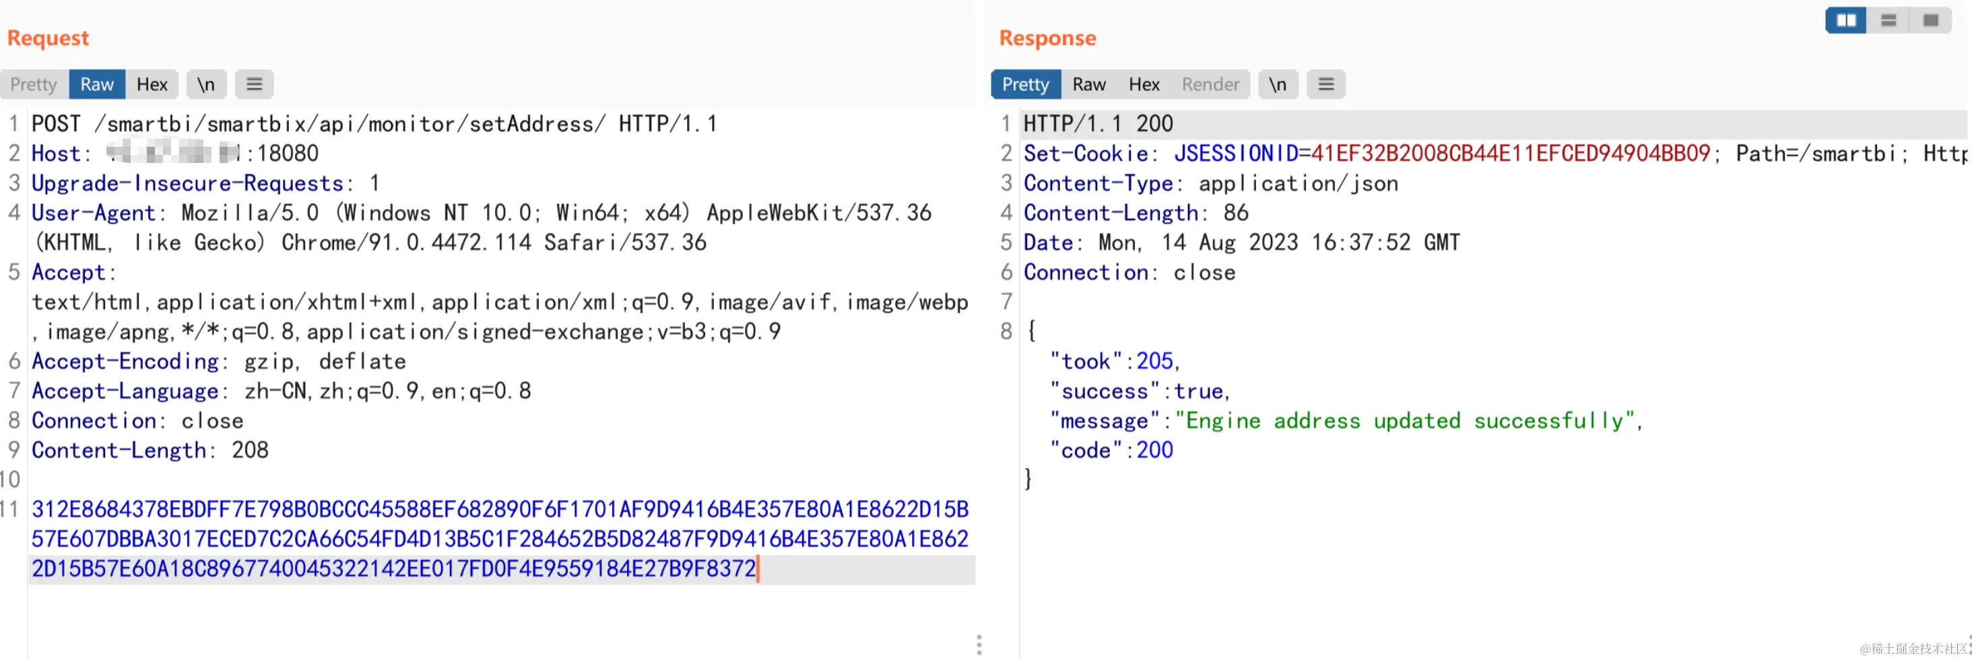Click the Content-Length: 208 header
1972x660 pixels.
pyautogui.click(x=150, y=450)
